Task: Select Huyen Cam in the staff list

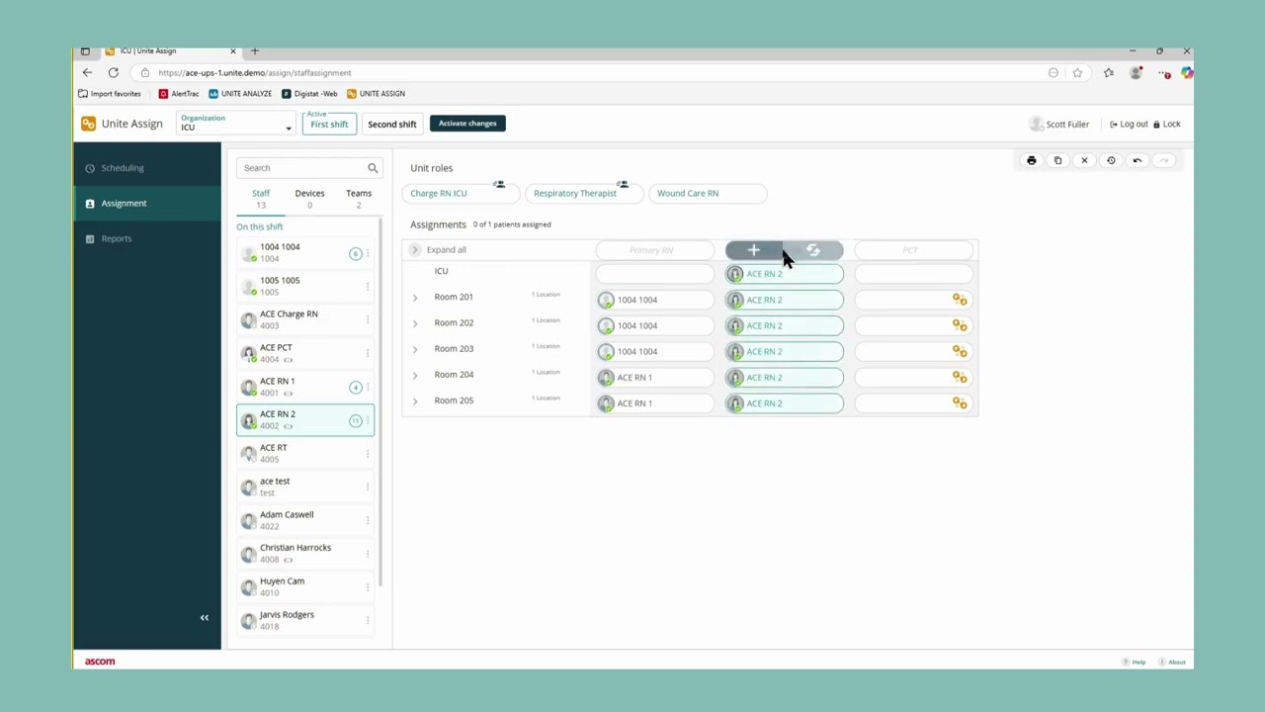Action: coord(305,586)
